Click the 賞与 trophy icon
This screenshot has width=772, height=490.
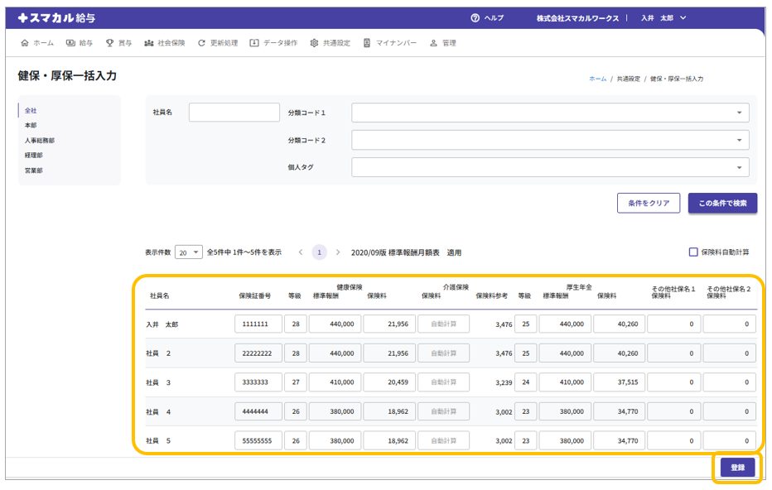pyautogui.click(x=109, y=43)
